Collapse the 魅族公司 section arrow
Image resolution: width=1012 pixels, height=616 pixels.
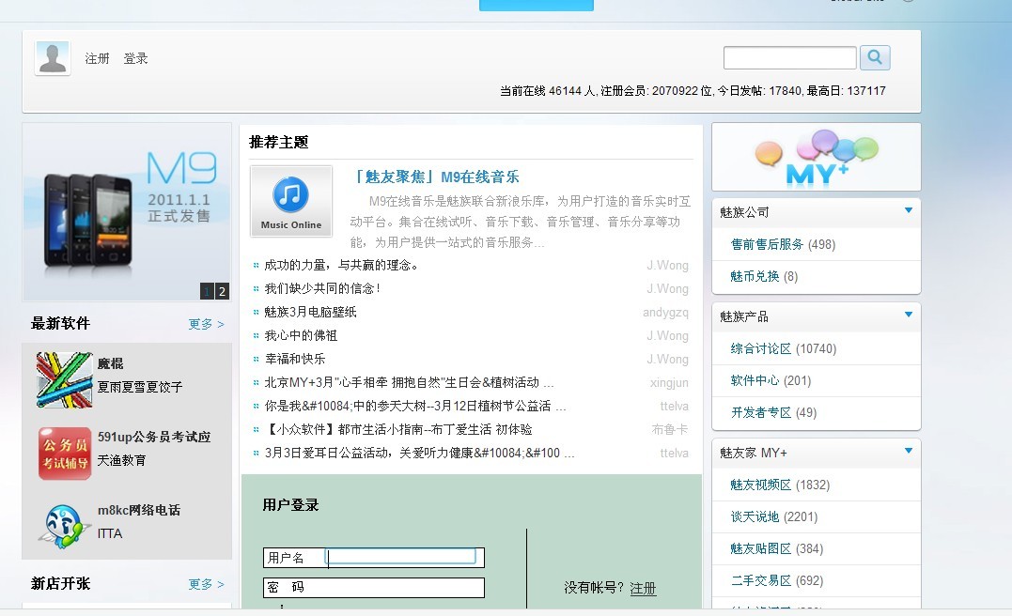pos(908,210)
